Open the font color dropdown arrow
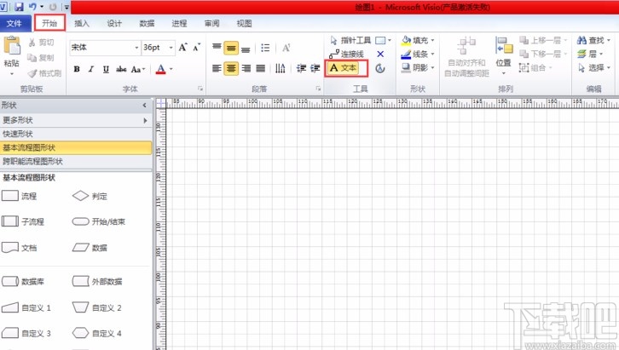This screenshot has width=619, height=350. (x=171, y=69)
